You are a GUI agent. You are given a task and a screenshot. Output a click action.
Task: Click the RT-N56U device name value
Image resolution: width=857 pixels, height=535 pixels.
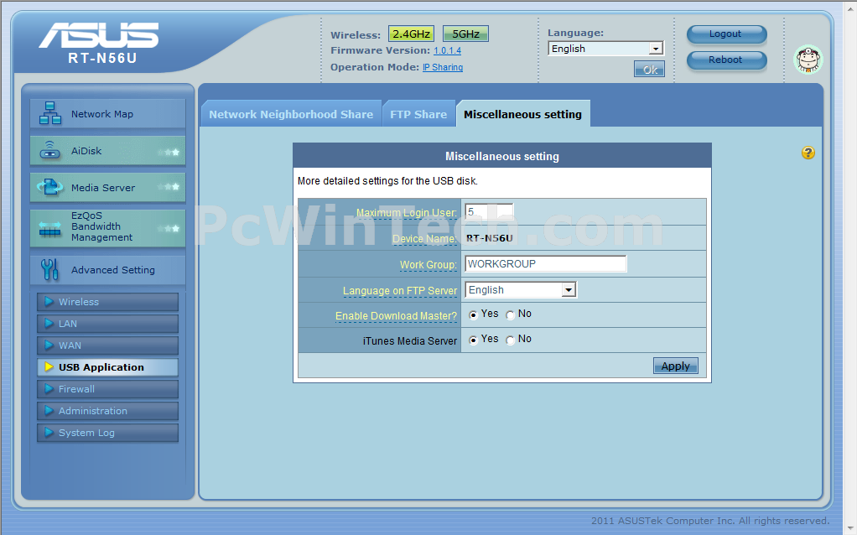click(x=489, y=238)
